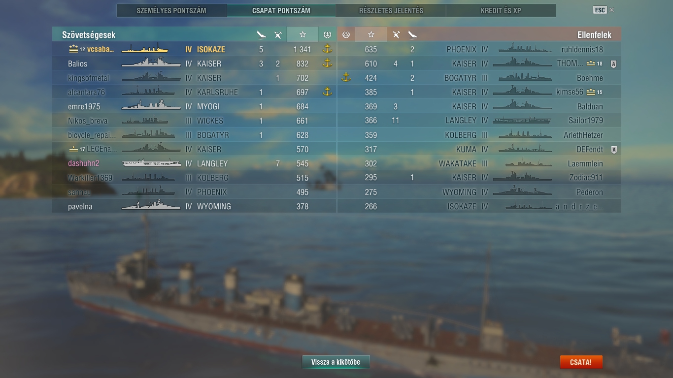Start a new battle with CSATA! button
673x378 pixels.
580,362
